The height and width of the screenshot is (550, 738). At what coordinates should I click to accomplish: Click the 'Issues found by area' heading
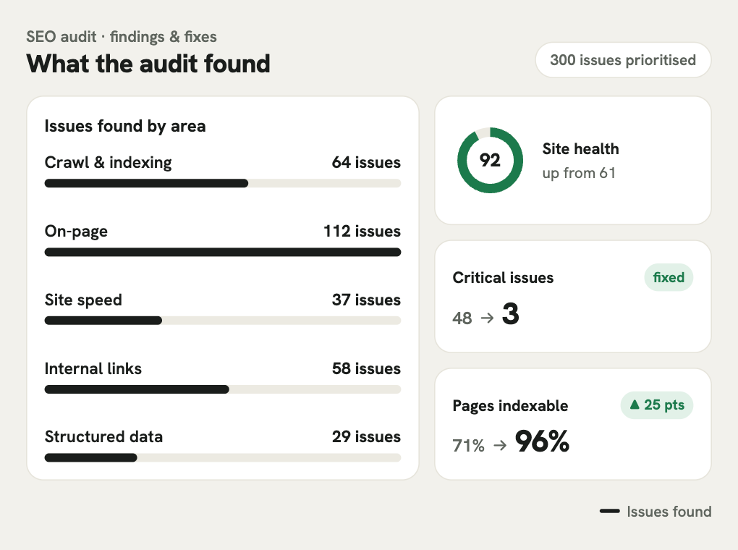pos(125,126)
